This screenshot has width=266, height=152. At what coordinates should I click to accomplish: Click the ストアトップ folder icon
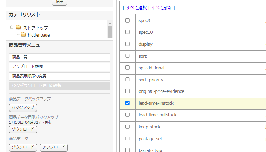point(18,27)
